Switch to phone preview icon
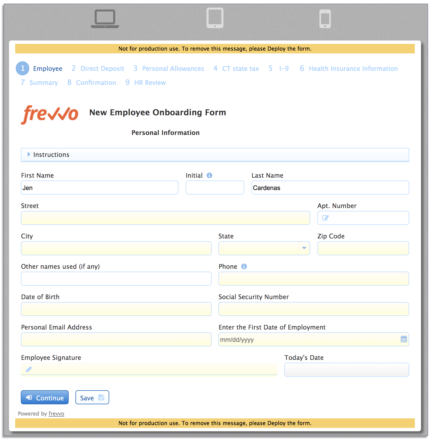 point(325,19)
